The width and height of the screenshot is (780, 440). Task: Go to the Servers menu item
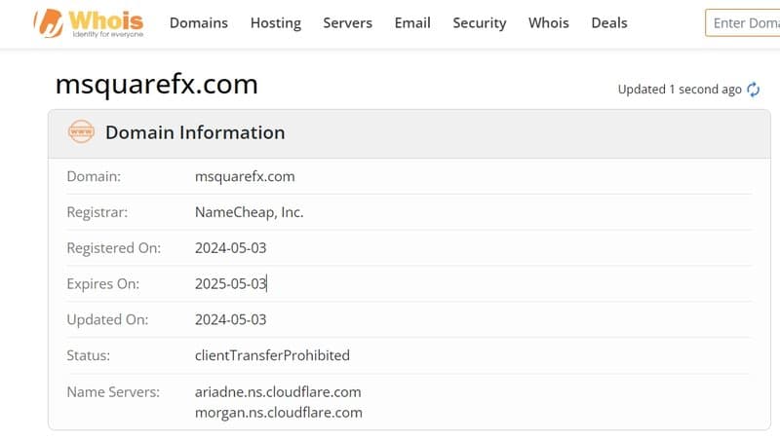click(x=348, y=22)
